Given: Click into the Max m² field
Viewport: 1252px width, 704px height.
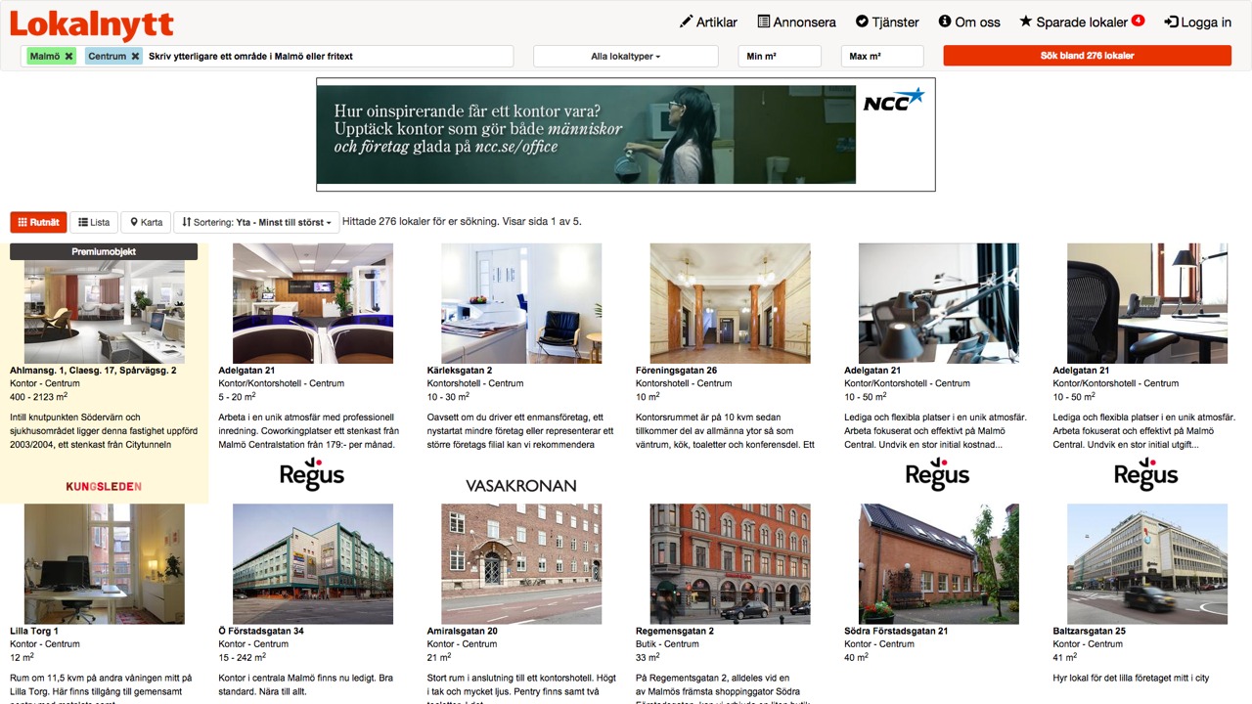Looking at the screenshot, I should coord(881,57).
